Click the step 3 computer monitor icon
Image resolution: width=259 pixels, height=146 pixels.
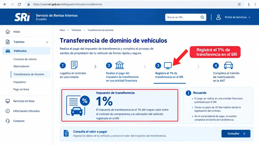pyautogui.click(x=168, y=66)
